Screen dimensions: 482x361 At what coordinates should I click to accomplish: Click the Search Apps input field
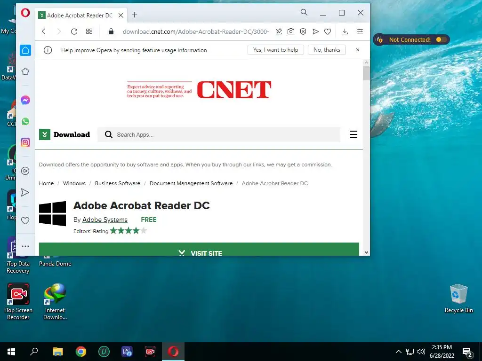point(219,134)
